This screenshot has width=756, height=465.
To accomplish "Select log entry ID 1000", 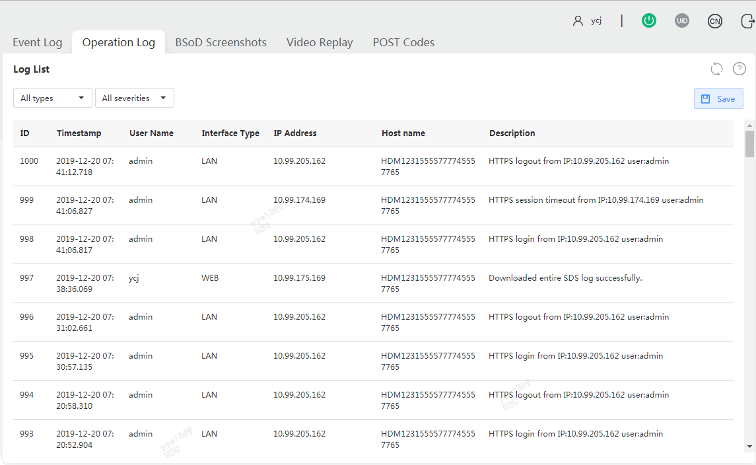I will click(373, 166).
